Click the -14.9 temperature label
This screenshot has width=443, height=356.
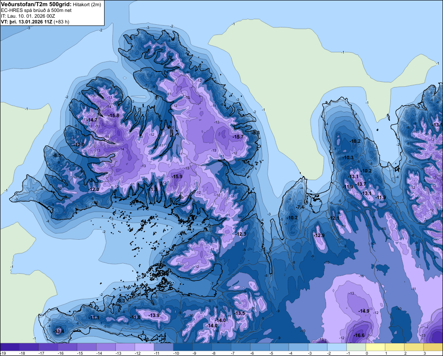pyautogui.click(x=364, y=311)
